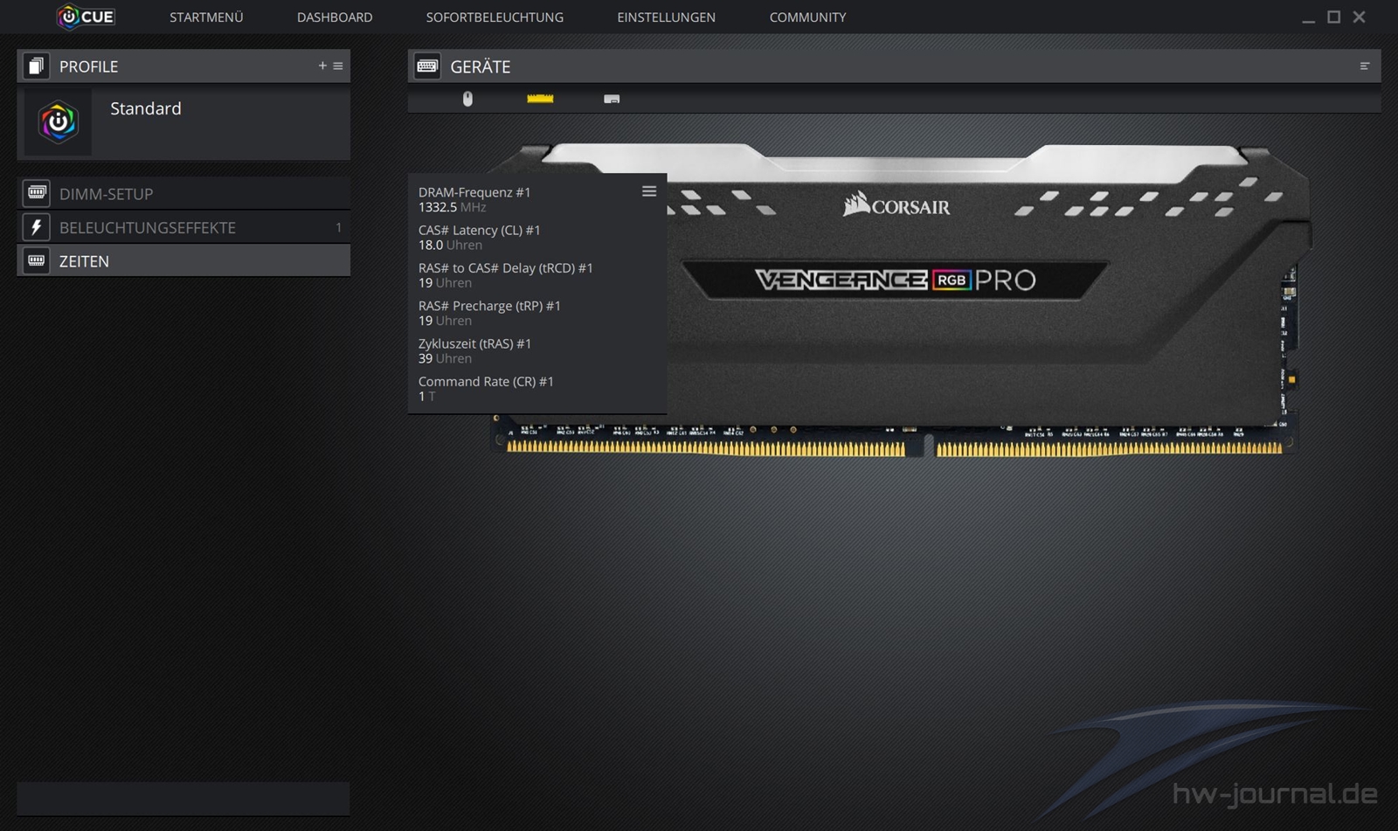Select the mouse device icon
Image resolution: width=1398 pixels, height=831 pixels.
(467, 99)
